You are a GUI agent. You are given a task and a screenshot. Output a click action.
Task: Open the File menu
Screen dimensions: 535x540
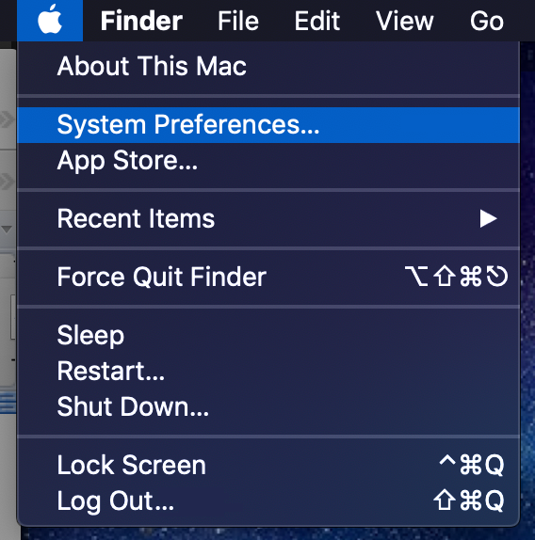coord(238,22)
